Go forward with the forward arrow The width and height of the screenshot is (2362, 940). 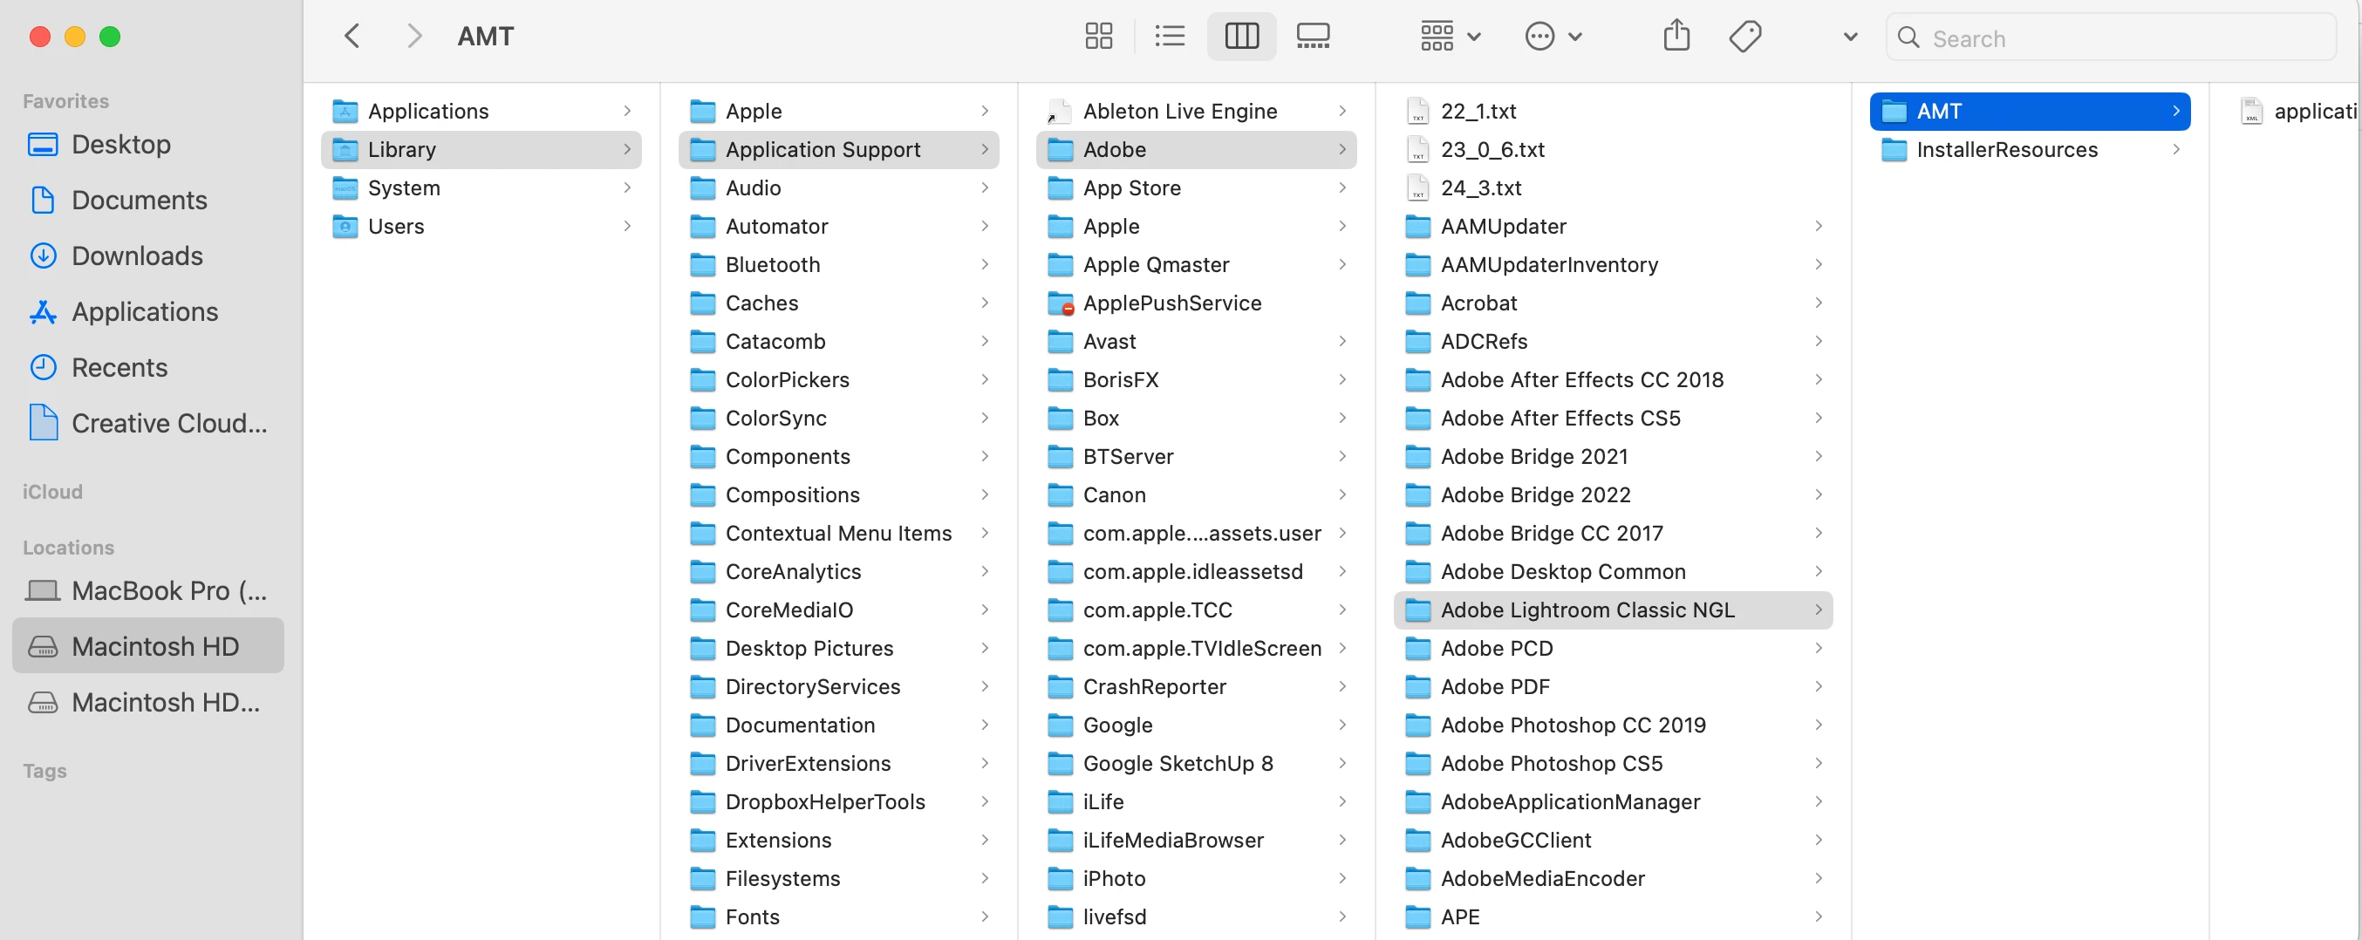pyautogui.click(x=414, y=37)
